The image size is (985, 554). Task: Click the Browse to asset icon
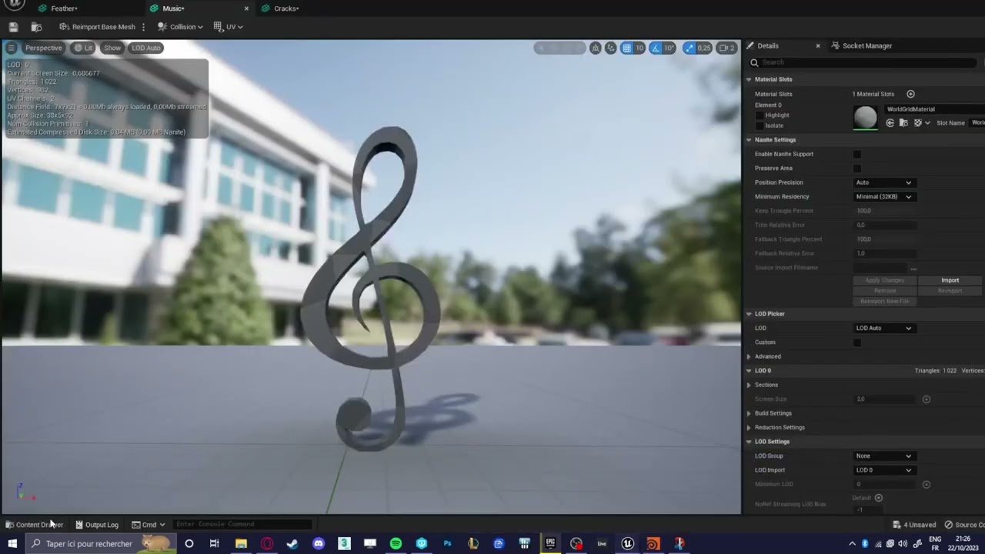click(x=36, y=27)
